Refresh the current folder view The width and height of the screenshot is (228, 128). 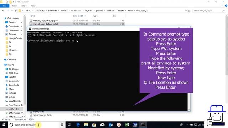(189, 11)
